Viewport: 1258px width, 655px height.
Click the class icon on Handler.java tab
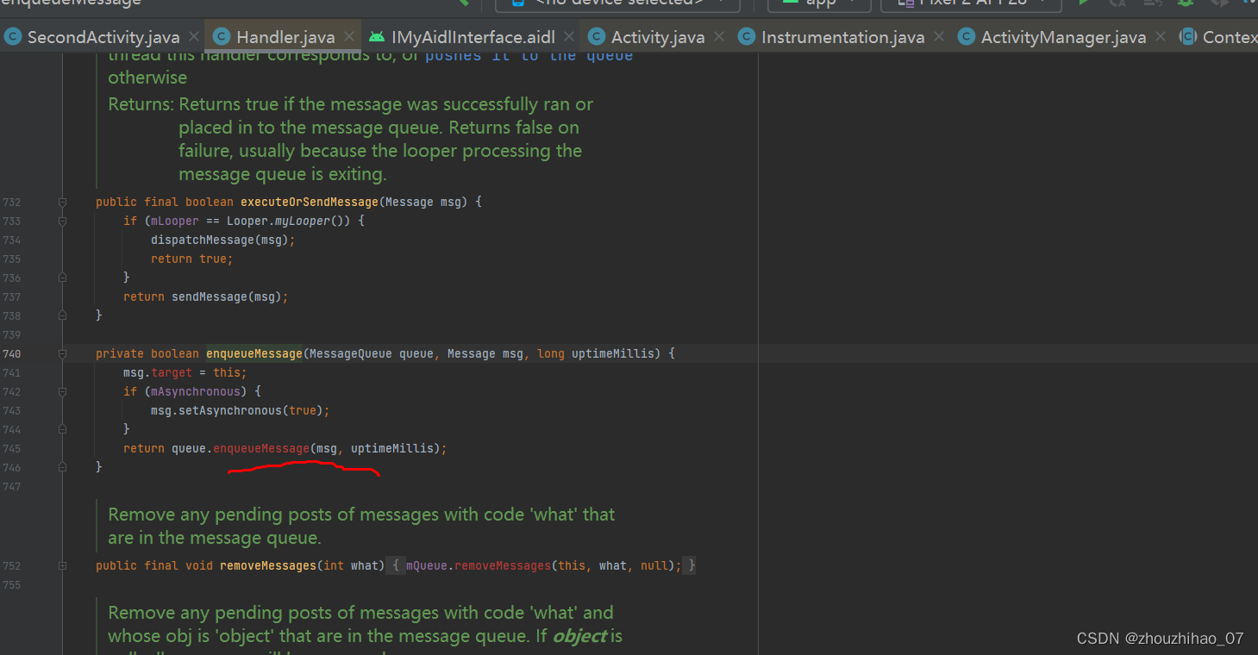tap(222, 37)
